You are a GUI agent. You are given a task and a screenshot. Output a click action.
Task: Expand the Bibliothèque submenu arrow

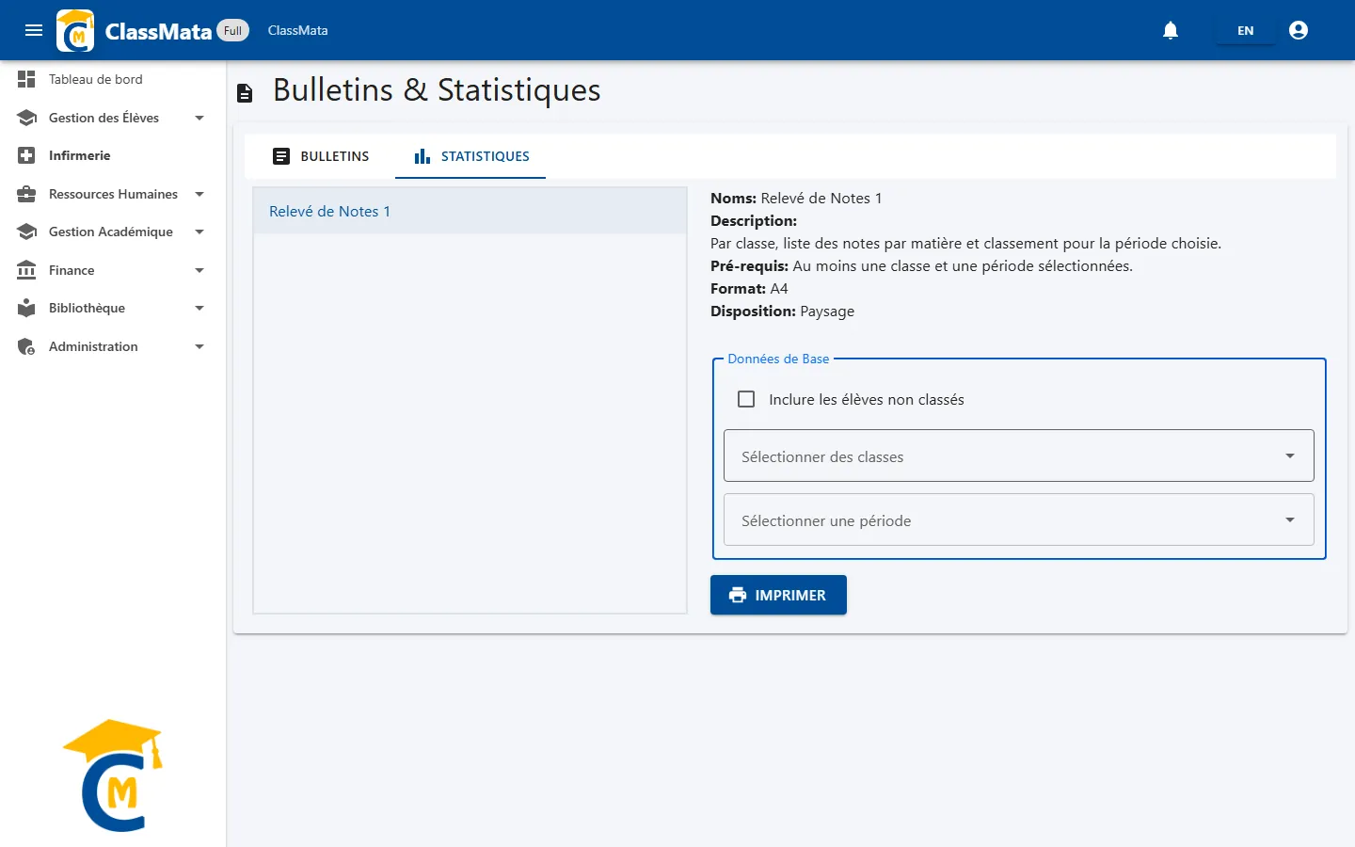199,308
